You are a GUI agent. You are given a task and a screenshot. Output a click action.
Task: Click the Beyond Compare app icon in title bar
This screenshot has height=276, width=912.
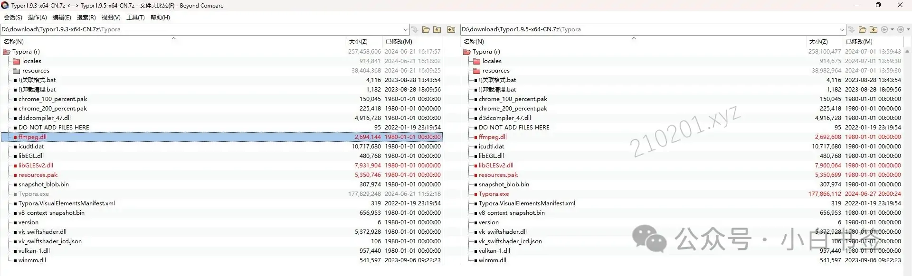(x=5, y=5)
